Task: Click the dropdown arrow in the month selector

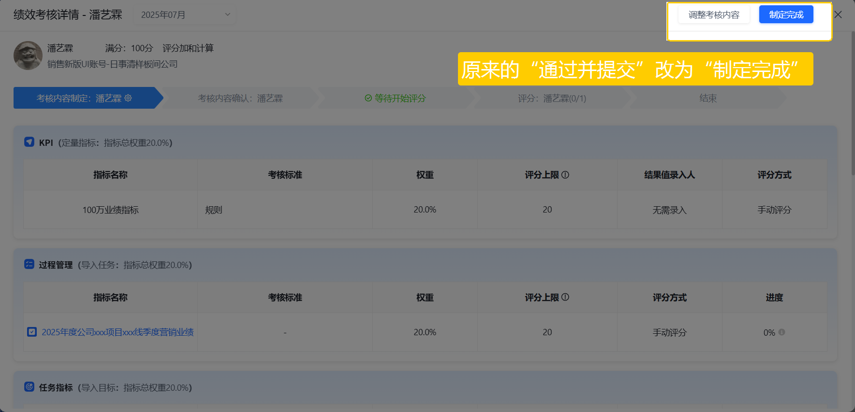Action: (227, 15)
